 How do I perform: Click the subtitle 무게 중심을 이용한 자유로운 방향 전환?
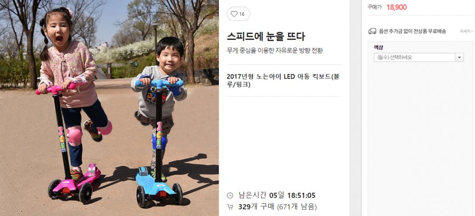click(x=275, y=50)
